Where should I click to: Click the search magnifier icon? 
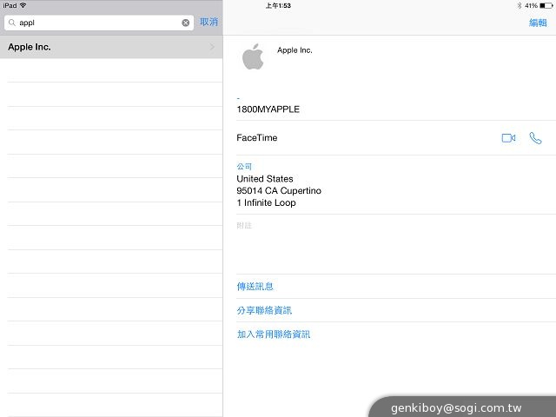pos(12,23)
